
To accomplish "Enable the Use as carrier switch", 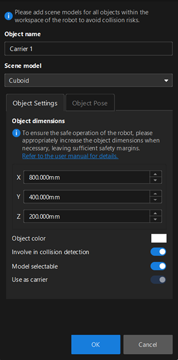I will (x=158, y=280).
